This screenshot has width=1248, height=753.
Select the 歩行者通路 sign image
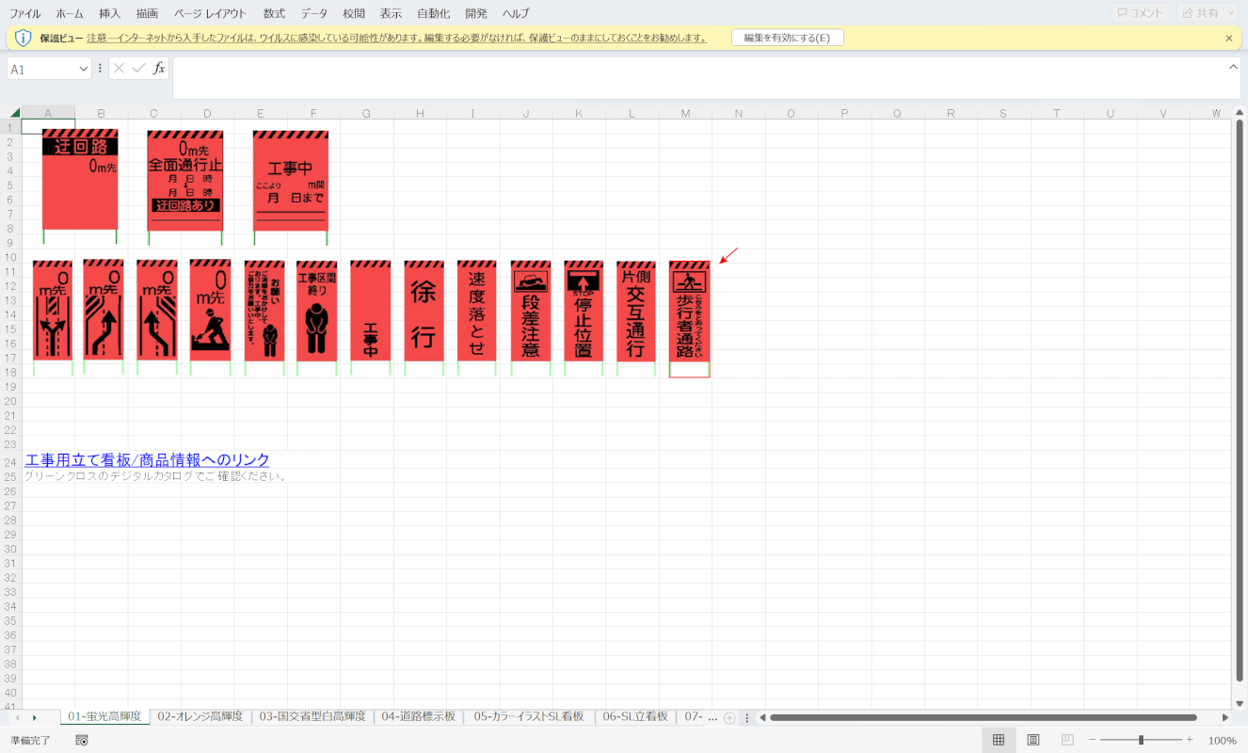690,319
